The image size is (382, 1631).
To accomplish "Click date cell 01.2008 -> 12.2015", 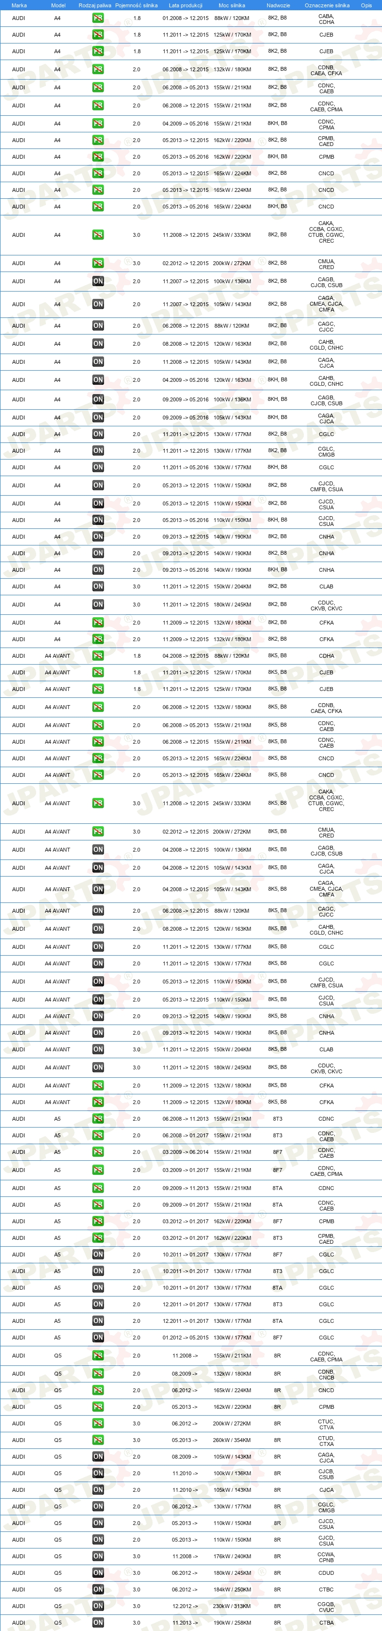I will [x=186, y=19].
